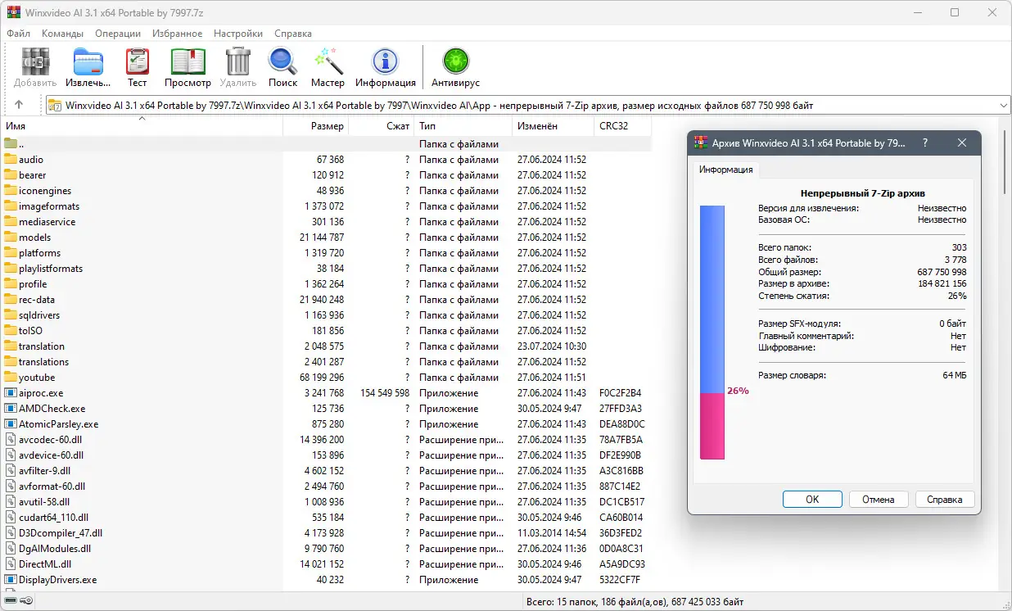The image size is (1012, 611).
Task: Select the platforms folder row
Action: tap(326, 253)
